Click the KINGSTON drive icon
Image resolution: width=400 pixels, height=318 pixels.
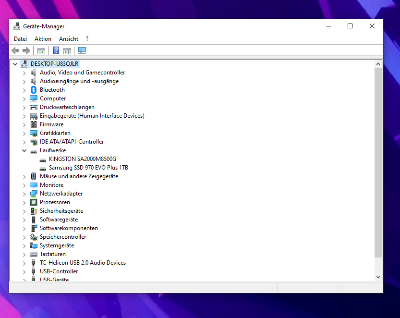tap(43, 160)
